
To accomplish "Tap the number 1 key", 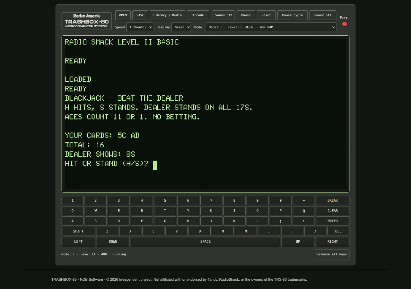I will [x=73, y=200].
